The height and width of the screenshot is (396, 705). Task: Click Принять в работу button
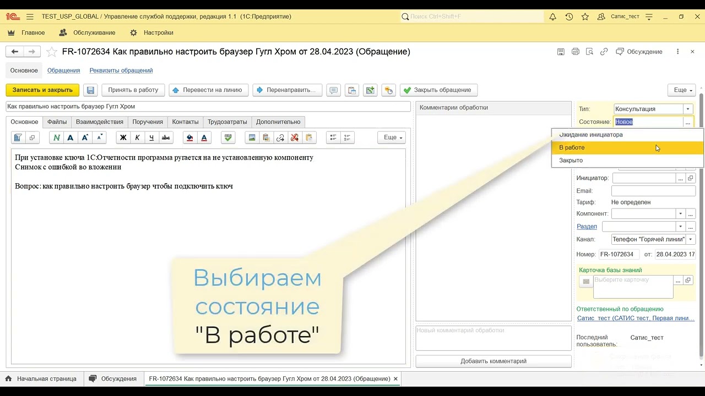point(133,90)
